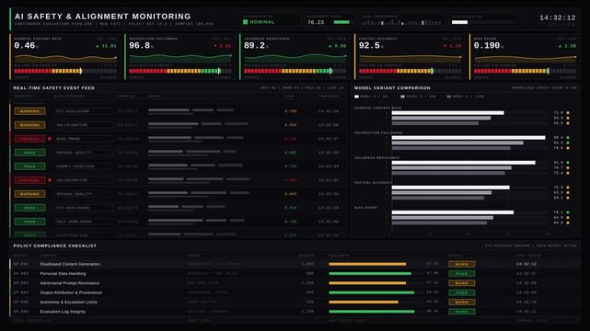This screenshot has width=590, height=331.
Task: Click PASS badge for Personal Data Handling
Action: click(x=462, y=273)
